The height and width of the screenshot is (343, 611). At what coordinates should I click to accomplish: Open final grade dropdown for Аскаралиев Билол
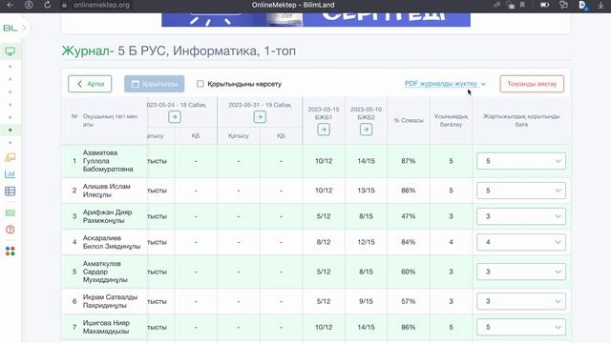[x=521, y=242]
